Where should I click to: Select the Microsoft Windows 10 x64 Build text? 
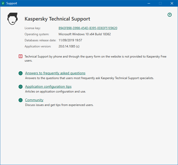pos(85,34)
